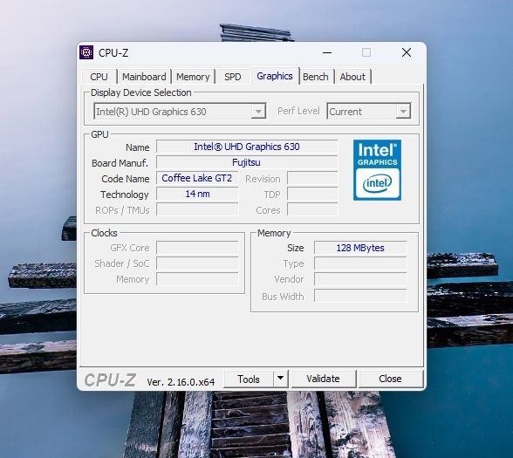Open the Tools dropdown arrow
The width and height of the screenshot is (513, 458).
[x=280, y=379]
